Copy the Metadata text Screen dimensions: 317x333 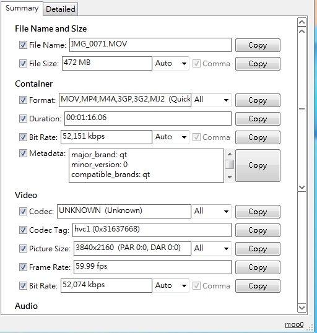(258, 165)
